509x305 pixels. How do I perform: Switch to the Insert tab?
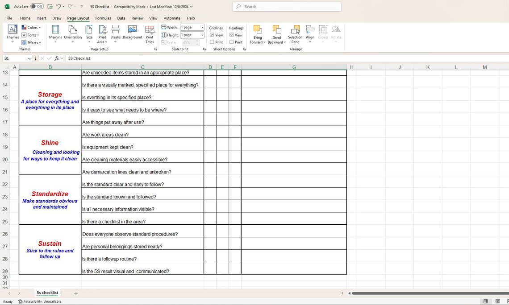tap(41, 18)
